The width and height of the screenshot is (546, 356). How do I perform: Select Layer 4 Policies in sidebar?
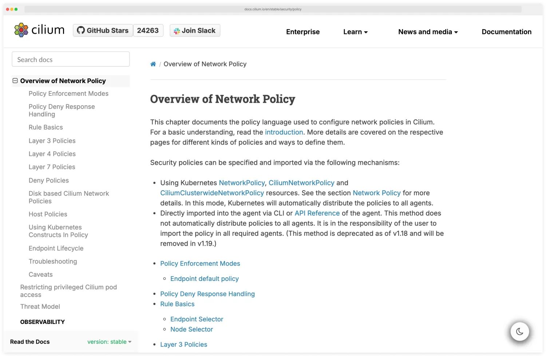(x=52, y=154)
